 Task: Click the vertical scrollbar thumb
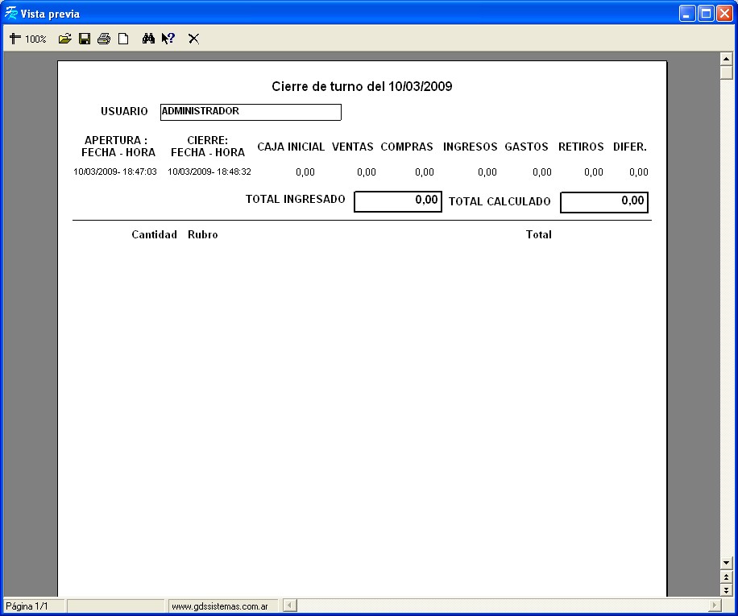tap(726, 72)
